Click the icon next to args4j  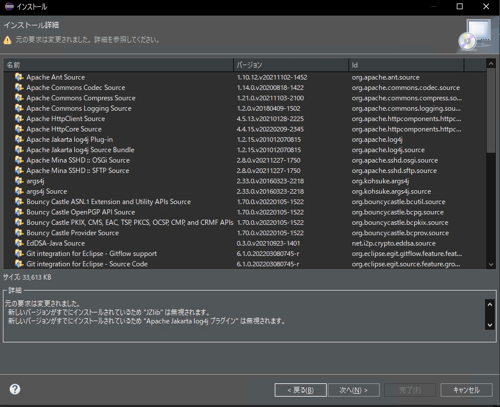tap(20, 180)
